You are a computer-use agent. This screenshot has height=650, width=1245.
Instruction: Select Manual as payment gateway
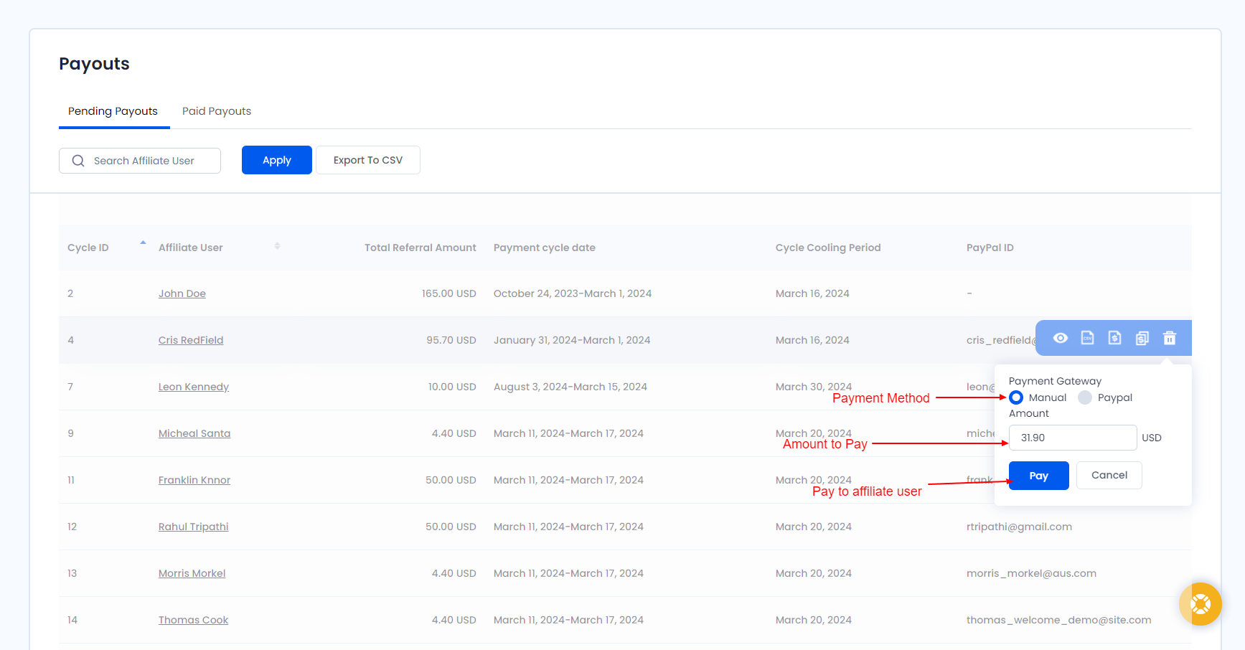[1016, 397]
